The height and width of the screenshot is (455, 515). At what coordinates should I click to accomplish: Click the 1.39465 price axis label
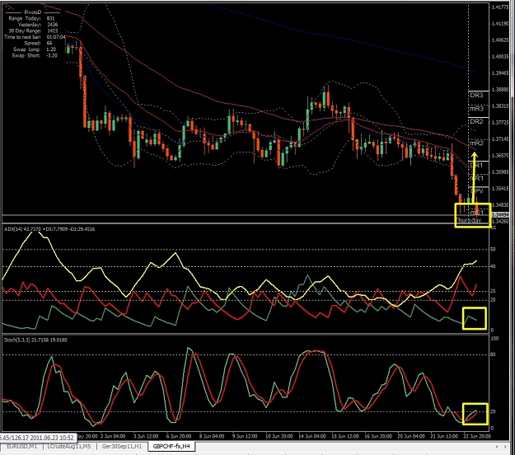(500, 73)
